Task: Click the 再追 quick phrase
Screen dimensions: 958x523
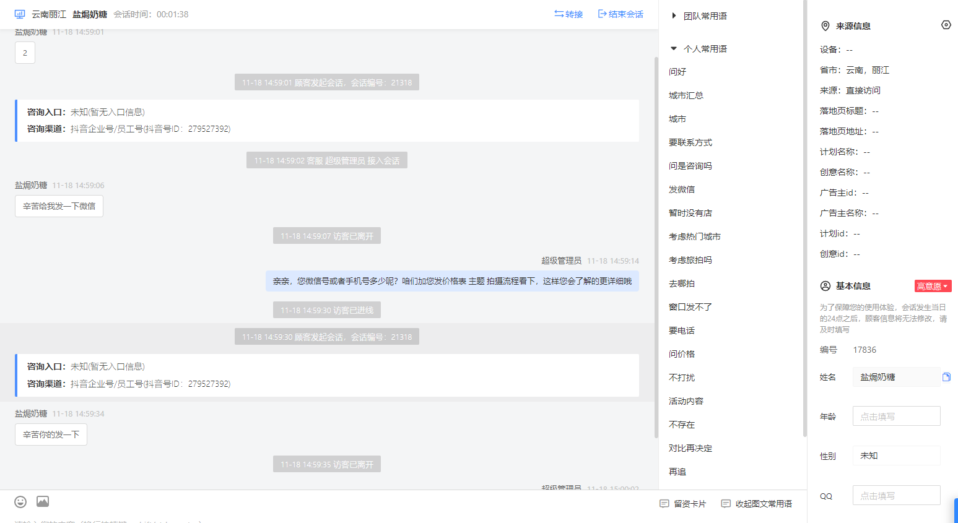Action: (677, 472)
